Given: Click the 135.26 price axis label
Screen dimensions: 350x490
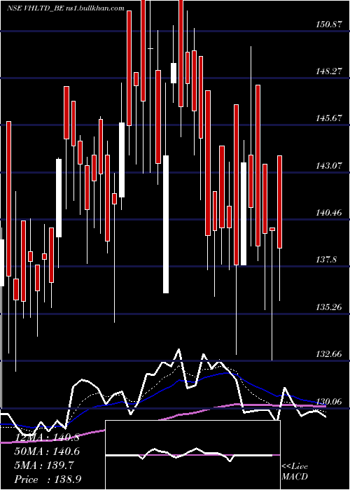Looking at the screenshot, I should pos(328,307).
